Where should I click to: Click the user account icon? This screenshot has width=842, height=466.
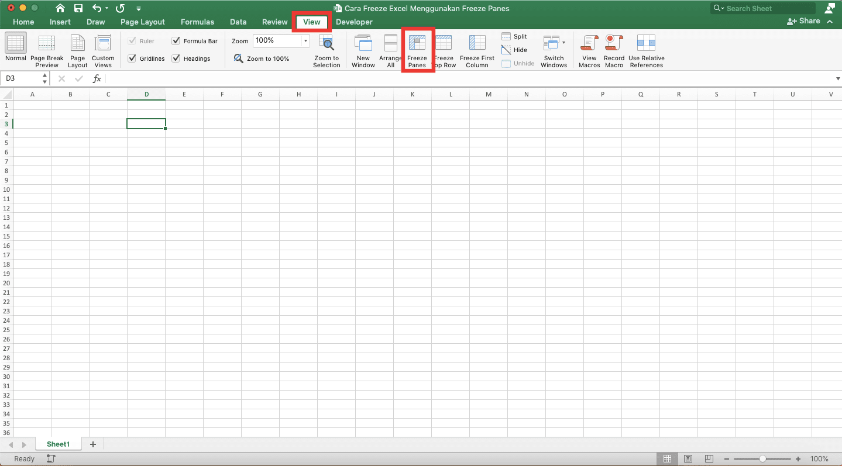[829, 8]
